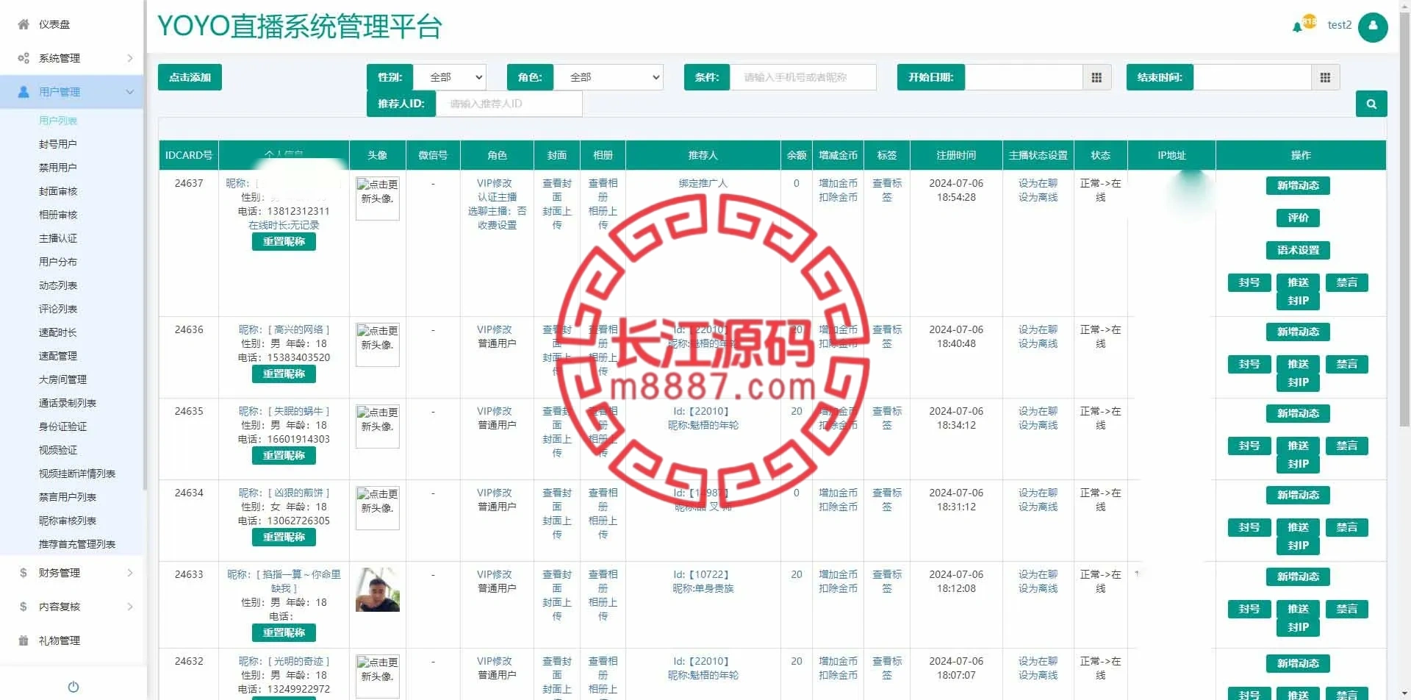The image size is (1411, 700).
Task: Focus the 结束时间 date field
Action: [1252, 77]
